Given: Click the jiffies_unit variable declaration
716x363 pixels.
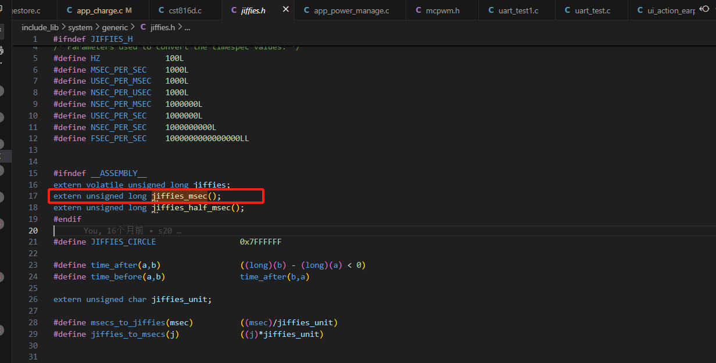Looking at the screenshot, I should point(180,300).
